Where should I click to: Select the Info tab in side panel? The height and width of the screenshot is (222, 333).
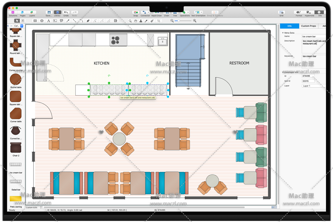coord(289,26)
